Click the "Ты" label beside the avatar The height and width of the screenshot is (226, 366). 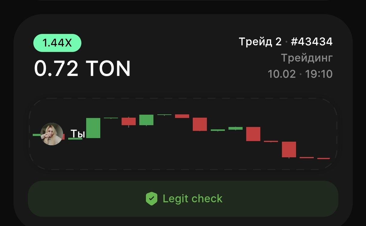click(78, 134)
